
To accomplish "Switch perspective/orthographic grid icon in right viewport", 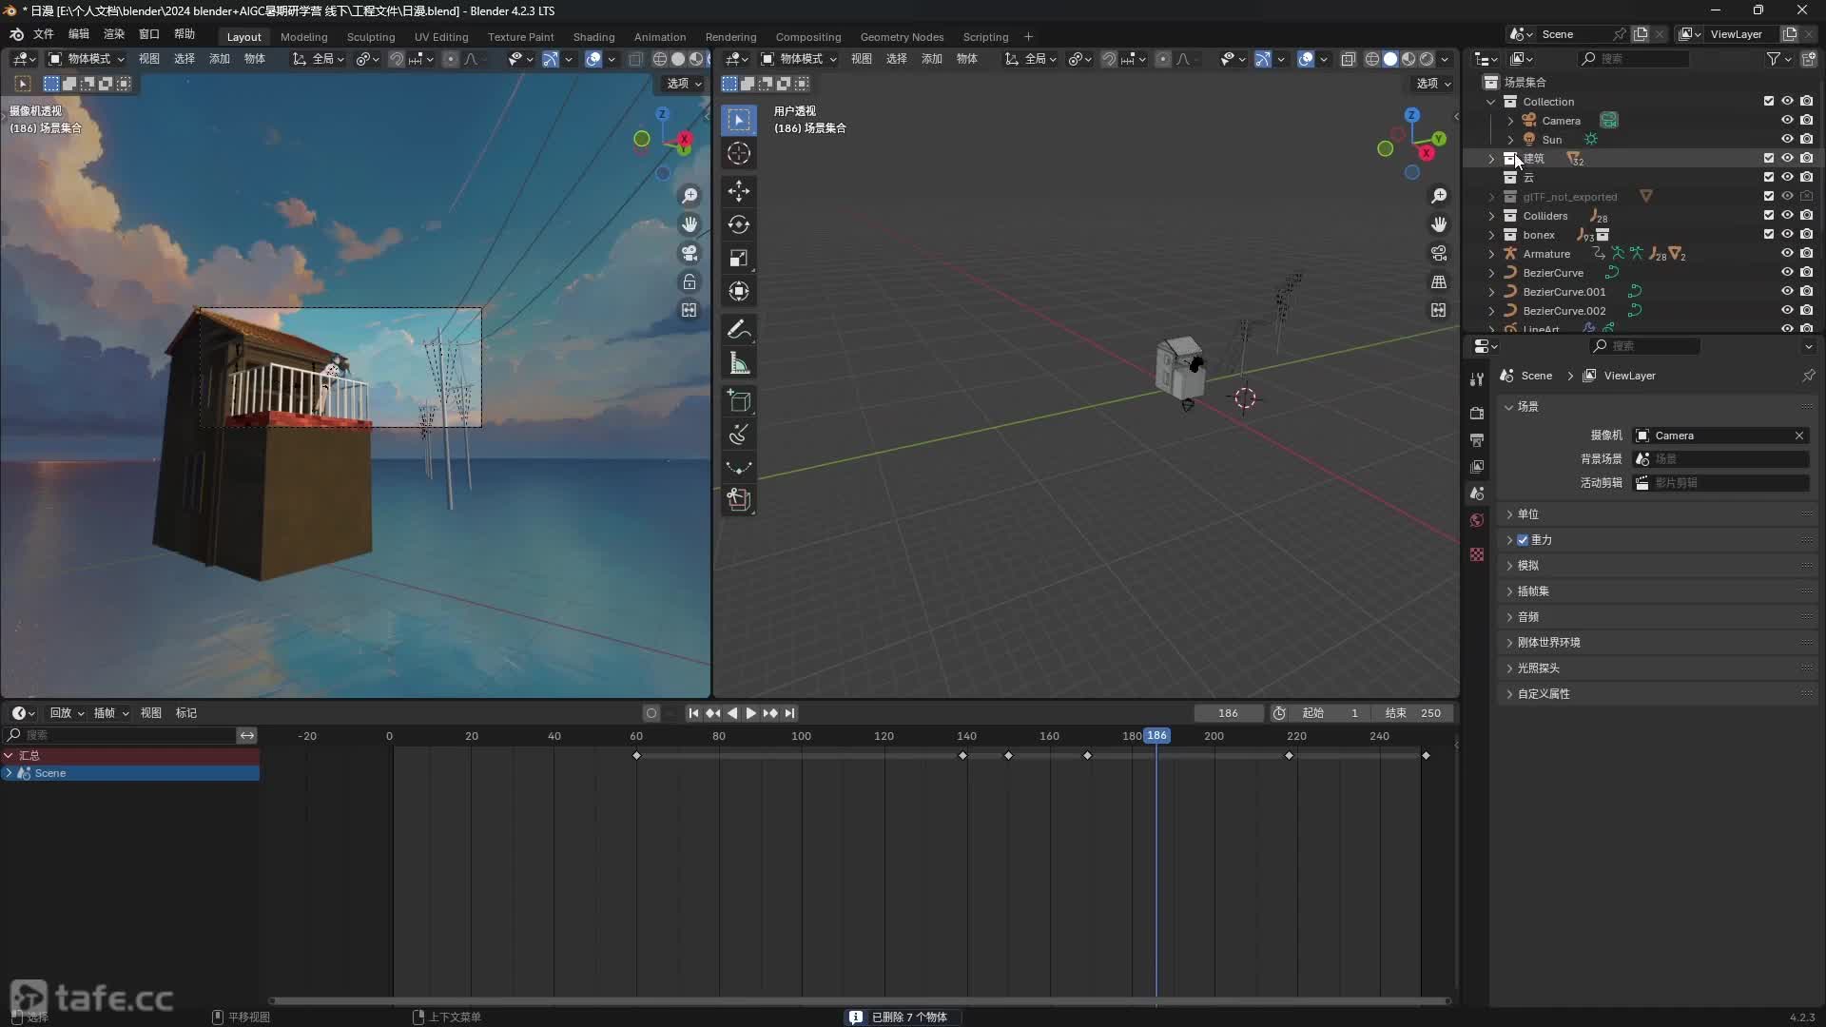I will pos(1439,281).
